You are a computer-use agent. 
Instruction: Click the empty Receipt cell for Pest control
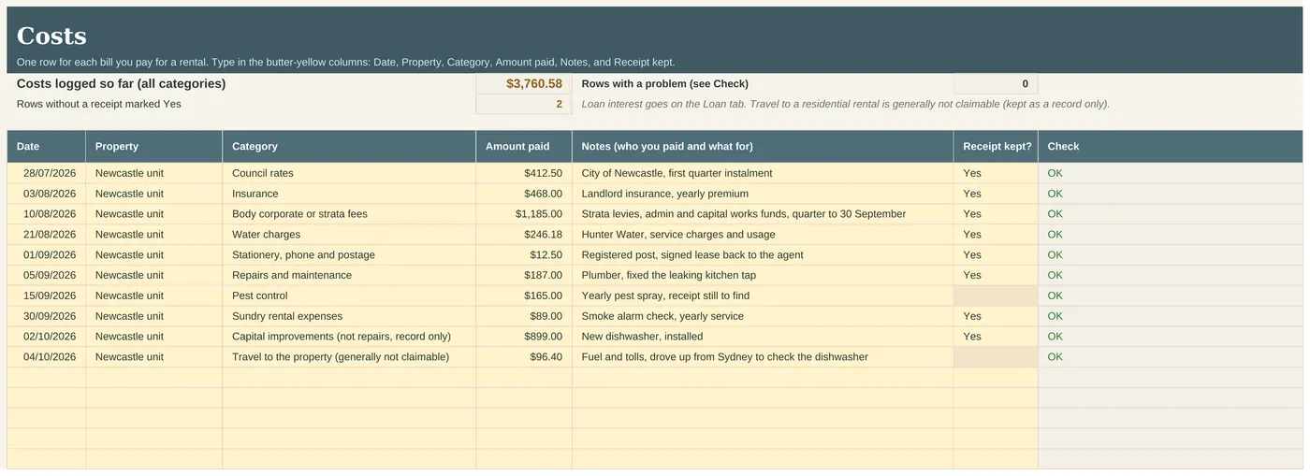pos(996,296)
